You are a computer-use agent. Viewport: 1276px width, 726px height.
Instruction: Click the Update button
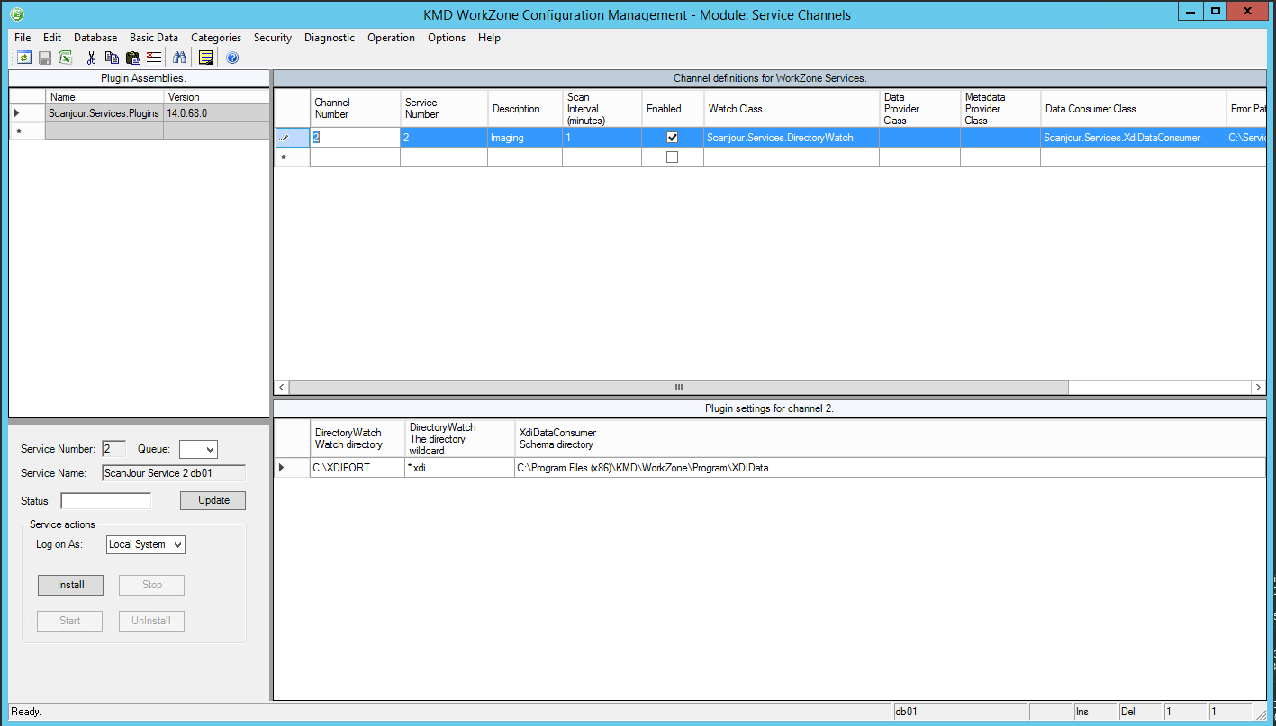(213, 500)
